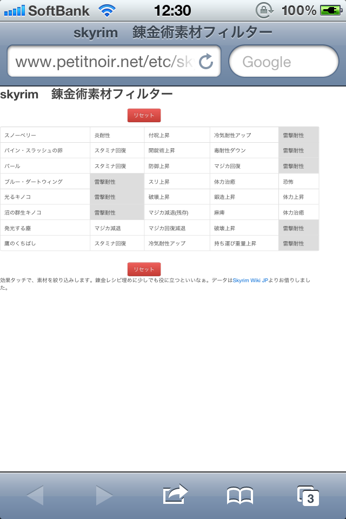
Task: Select the 麻痺 effect cell
Action: [x=244, y=212]
